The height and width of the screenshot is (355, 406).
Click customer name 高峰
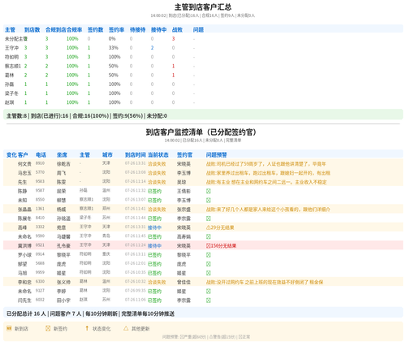click(22, 227)
